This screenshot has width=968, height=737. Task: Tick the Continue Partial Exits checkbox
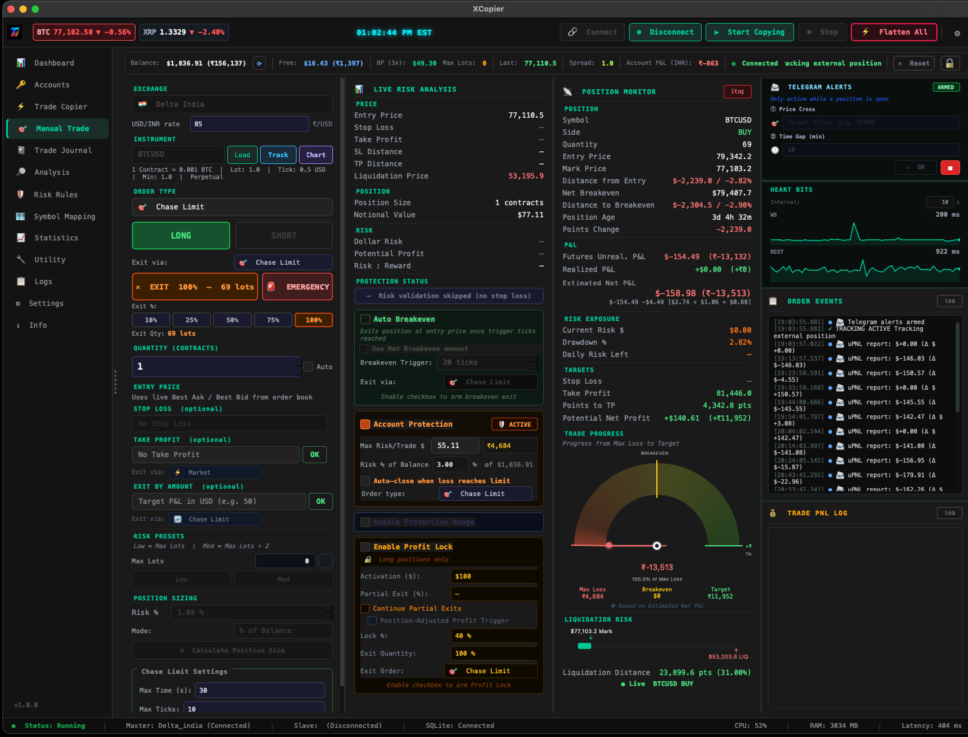(x=365, y=608)
